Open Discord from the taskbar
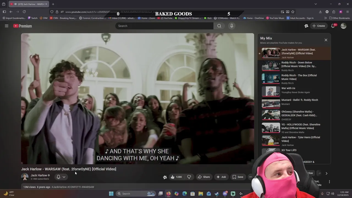 225,194
